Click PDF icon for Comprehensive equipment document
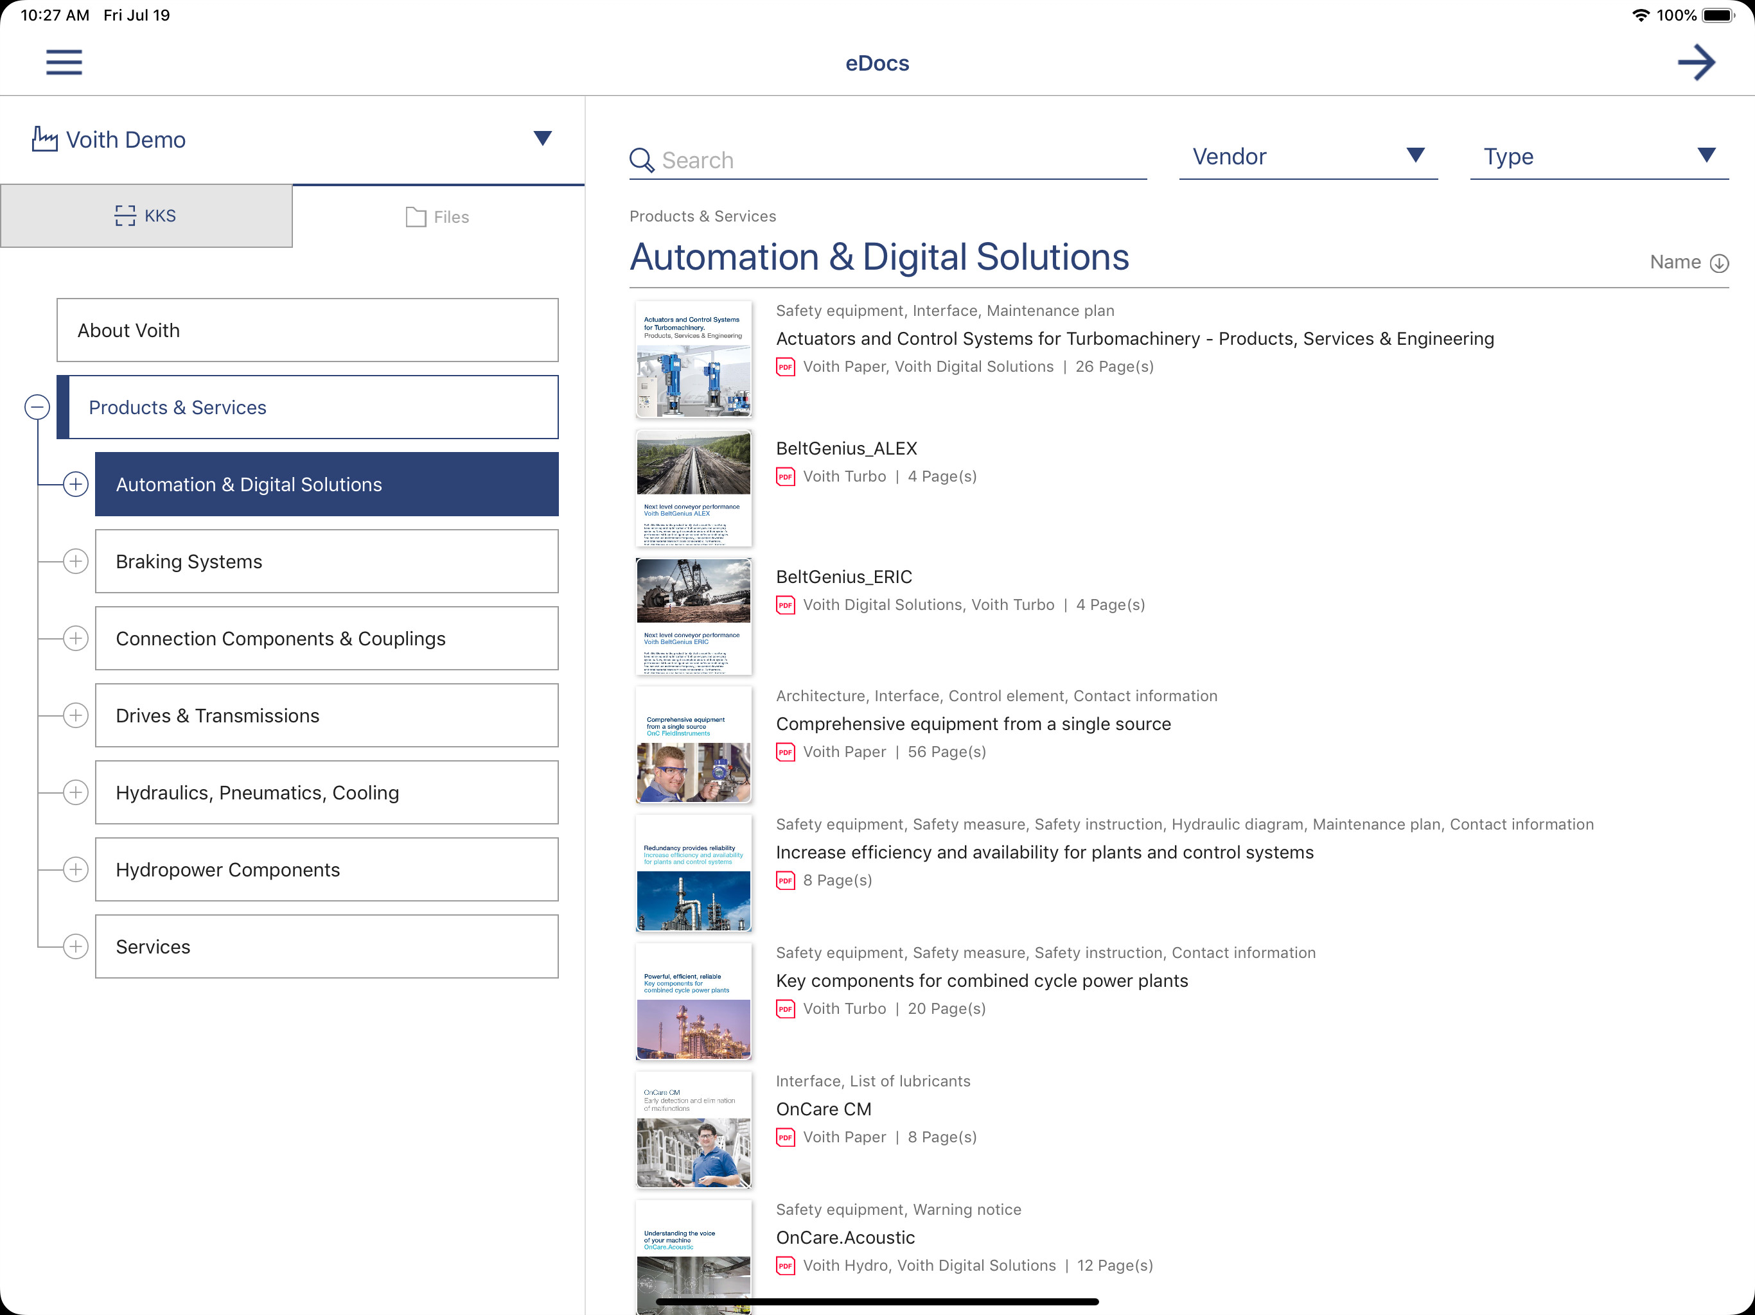1755x1315 pixels. coord(786,751)
